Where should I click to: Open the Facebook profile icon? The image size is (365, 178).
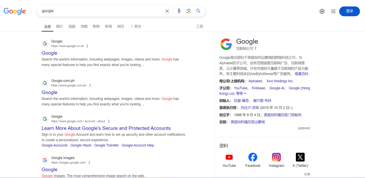tap(253, 157)
